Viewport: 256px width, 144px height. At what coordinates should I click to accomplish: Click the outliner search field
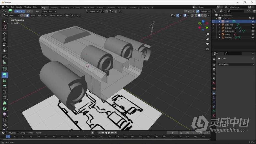point(235,11)
